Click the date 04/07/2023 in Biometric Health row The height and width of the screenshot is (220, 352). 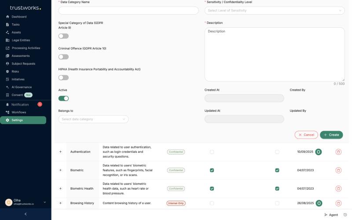coord(305,189)
